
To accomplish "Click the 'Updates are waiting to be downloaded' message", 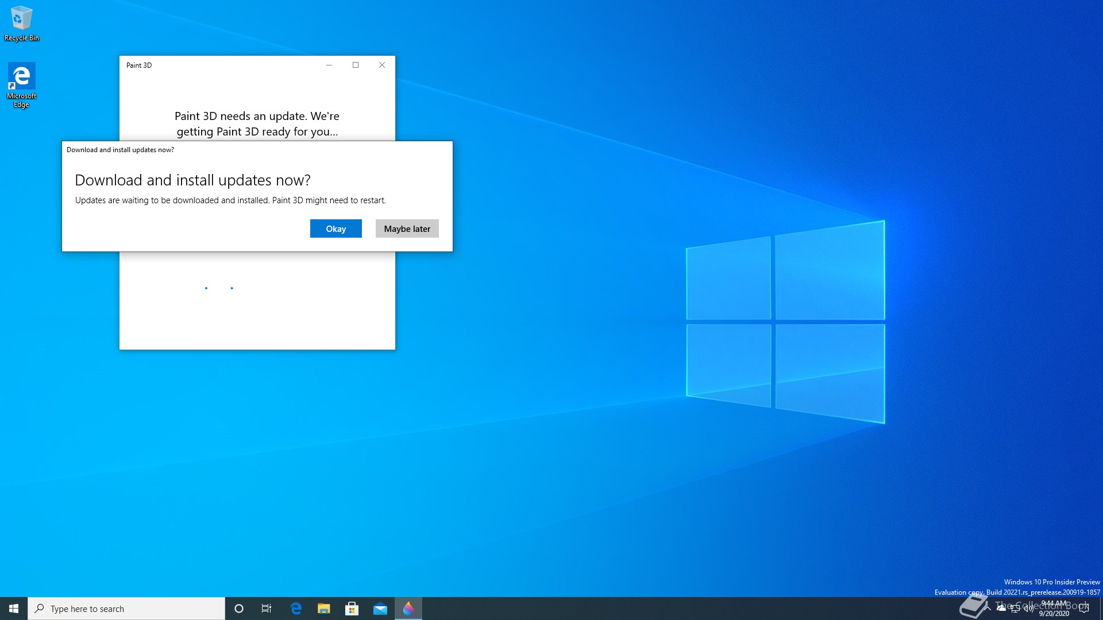I will pyautogui.click(x=230, y=200).
